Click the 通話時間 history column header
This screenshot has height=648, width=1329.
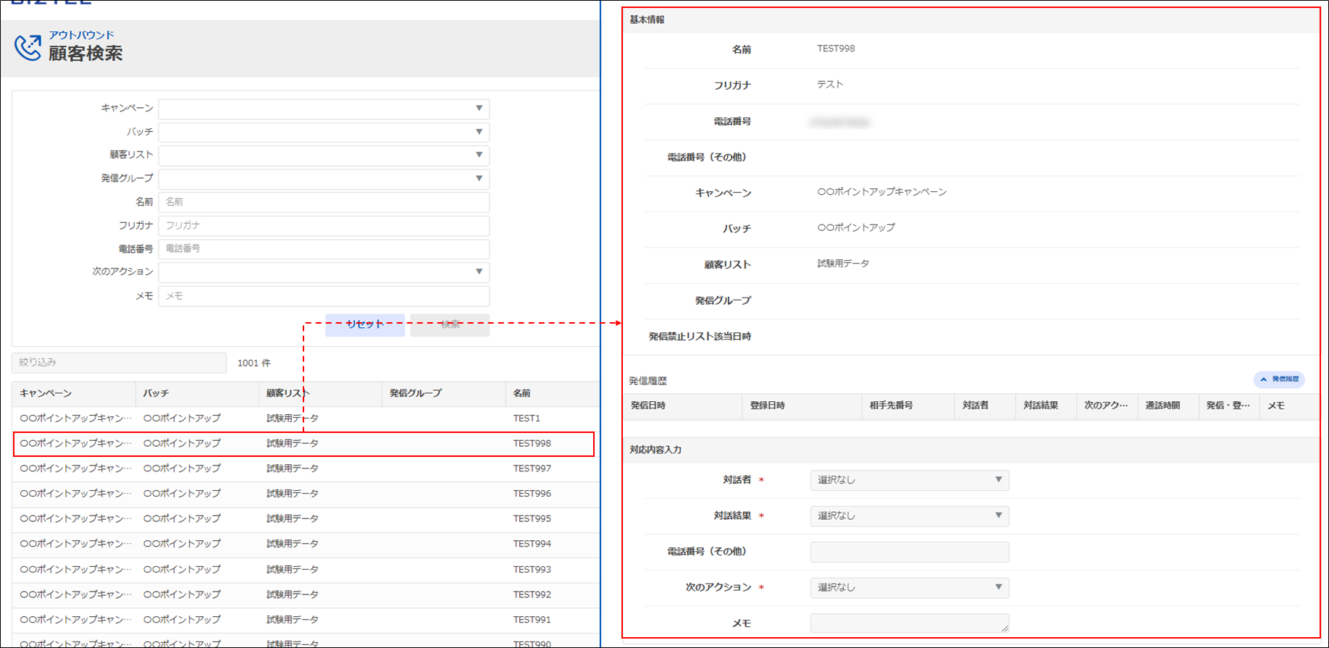pos(1167,406)
